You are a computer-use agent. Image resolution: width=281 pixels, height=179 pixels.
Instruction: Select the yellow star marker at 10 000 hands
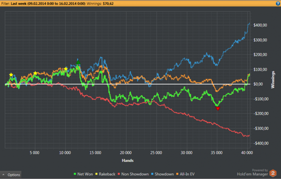[x=66, y=69]
